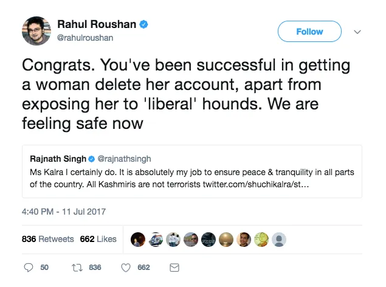The height and width of the screenshot is (287, 386).
Task: Open the golden sunset liker avatar
Action: click(226, 239)
